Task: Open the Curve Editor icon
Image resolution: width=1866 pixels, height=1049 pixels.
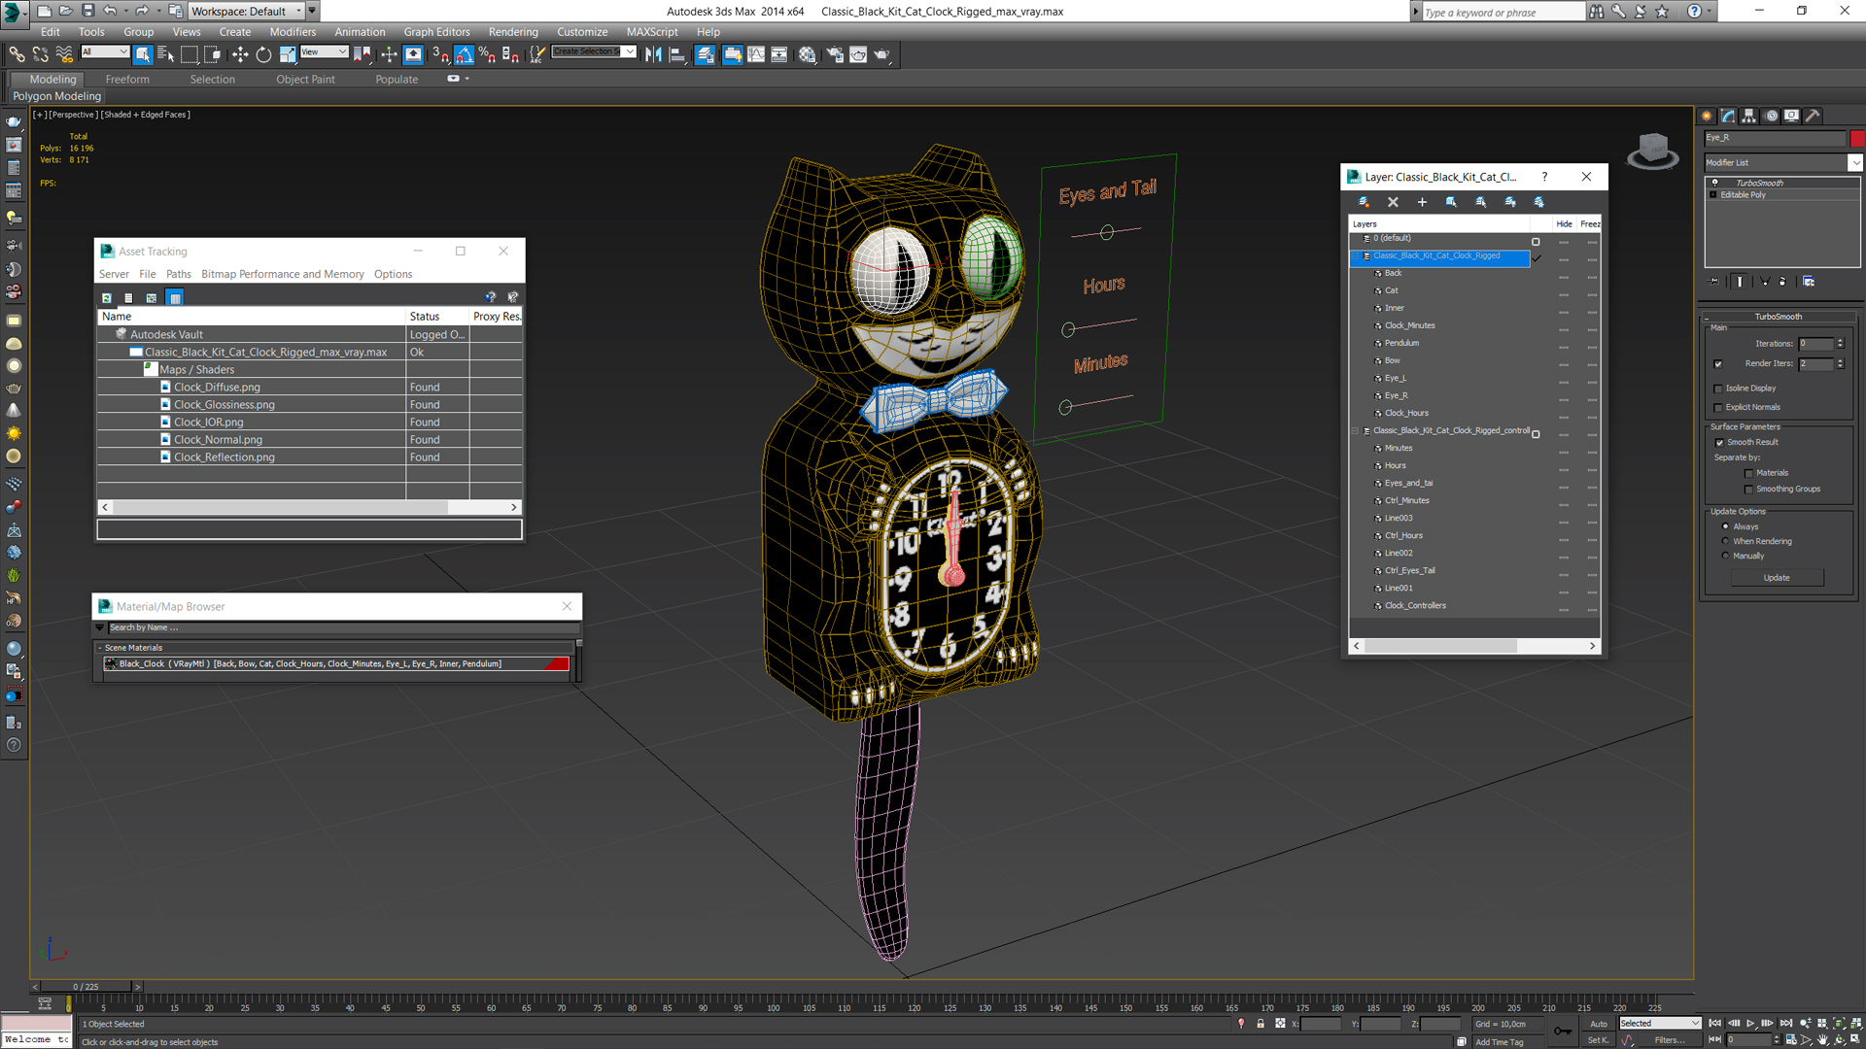Action: [x=756, y=54]
